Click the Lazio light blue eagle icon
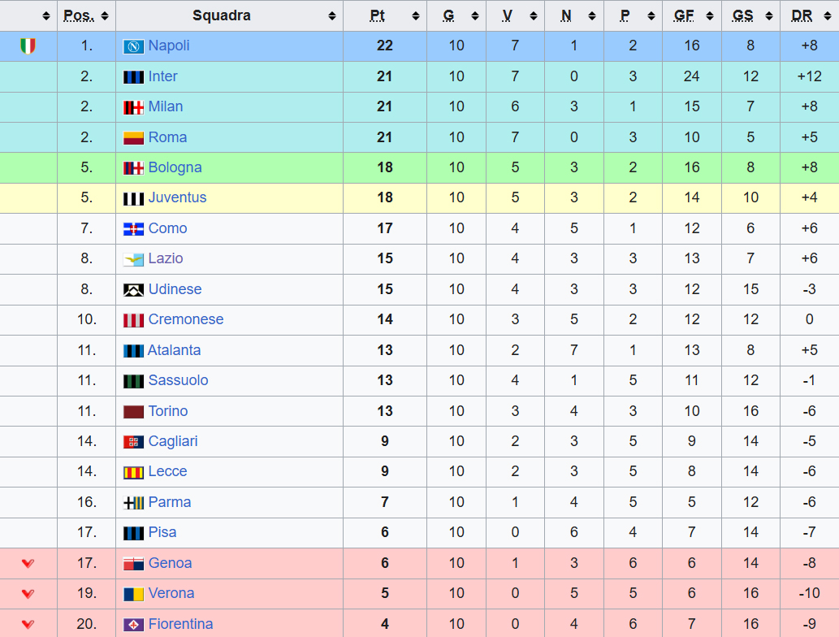Screen dimensions: 839x637 [x=133, y=259]
